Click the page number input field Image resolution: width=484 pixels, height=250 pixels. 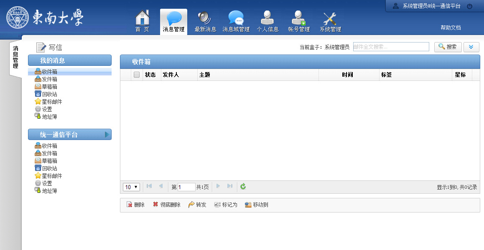186,187
